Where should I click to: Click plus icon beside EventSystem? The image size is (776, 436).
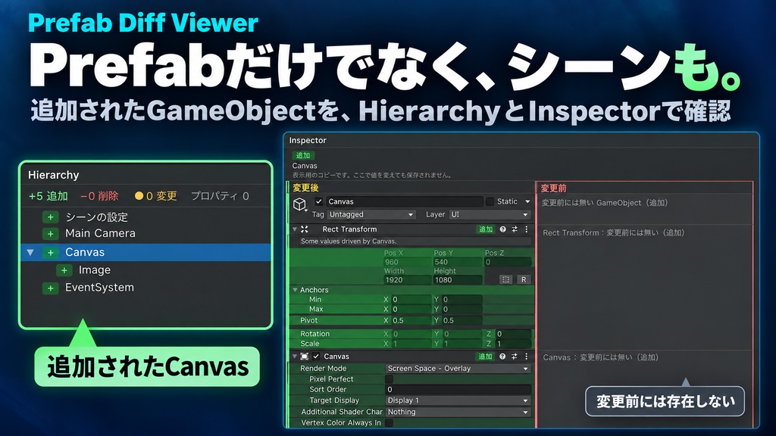click(x=51, y=288)
